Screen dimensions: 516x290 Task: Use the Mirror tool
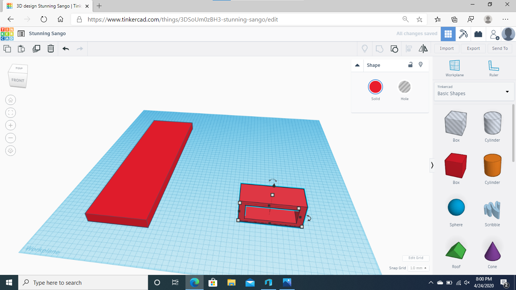[x=423, y=49]
